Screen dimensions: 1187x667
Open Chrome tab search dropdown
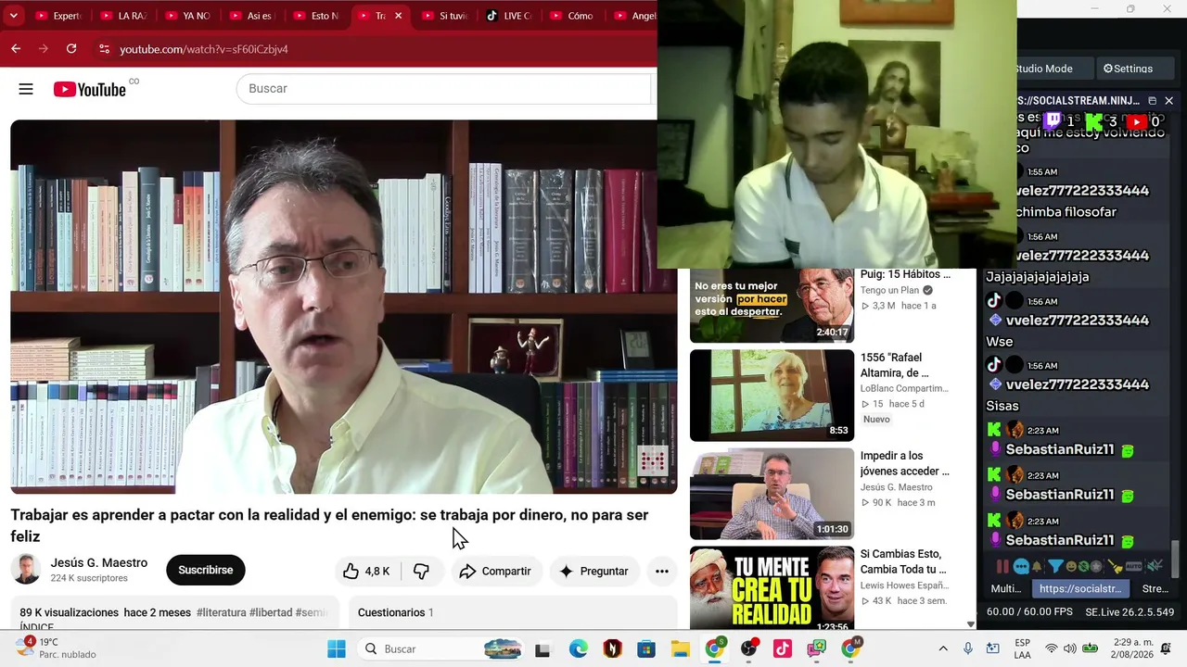tap(13, 16)
